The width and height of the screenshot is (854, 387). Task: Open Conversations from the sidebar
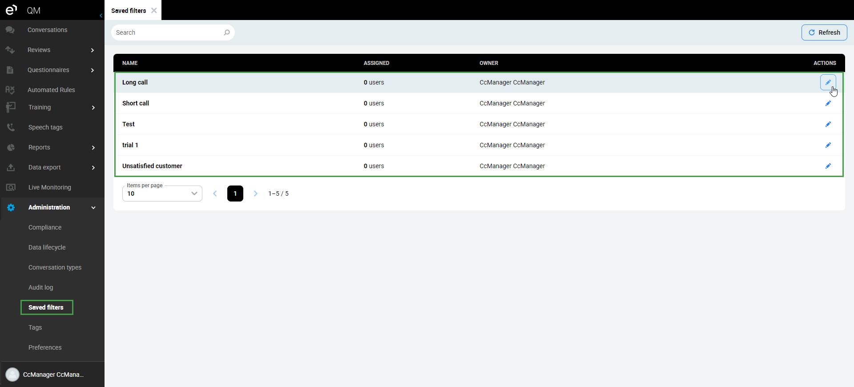pyautogui.click(x=47, y=30)
